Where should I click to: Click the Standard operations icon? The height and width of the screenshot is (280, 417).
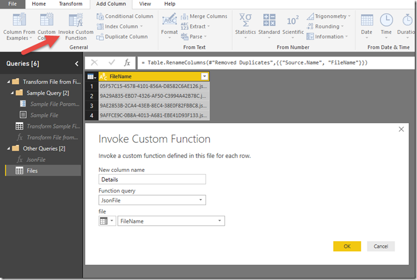(x=269, y=21)
